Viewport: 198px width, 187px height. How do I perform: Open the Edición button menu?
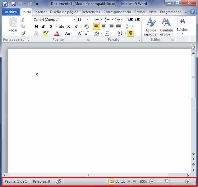pos(182,26)
